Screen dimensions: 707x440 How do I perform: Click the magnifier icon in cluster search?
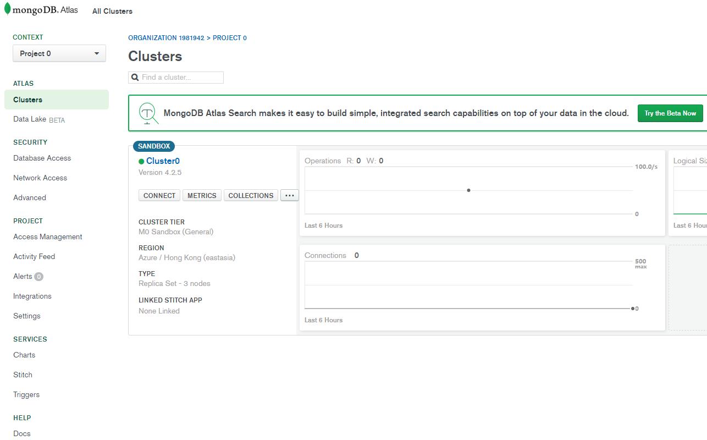click(x=135, y=78)
